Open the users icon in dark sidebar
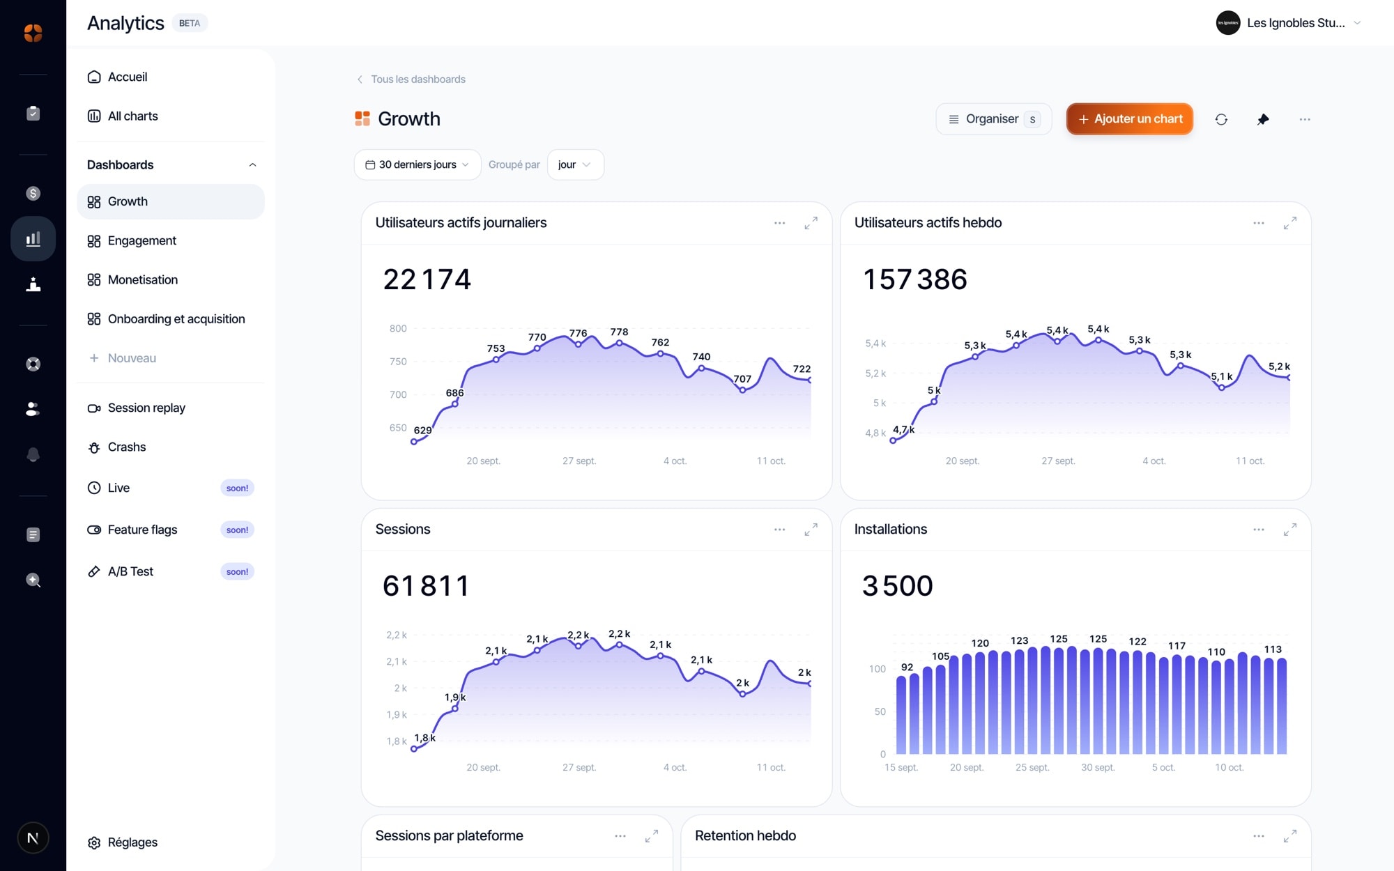 click(33, 409)
